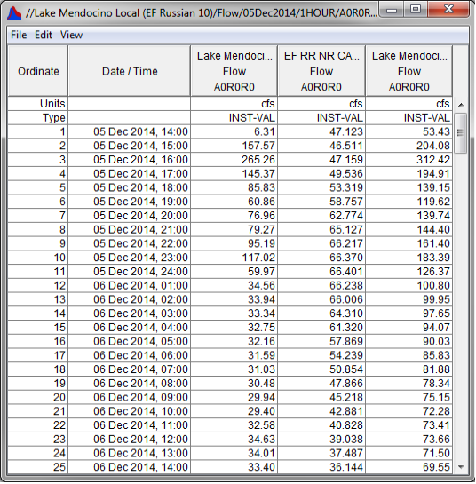Select cell with value 47.123

(321, 131)
